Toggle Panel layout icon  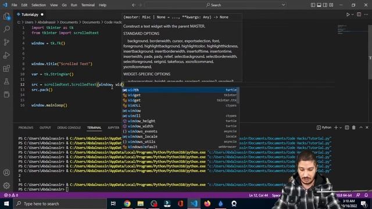pyautogui.click(x=319, y=5)
